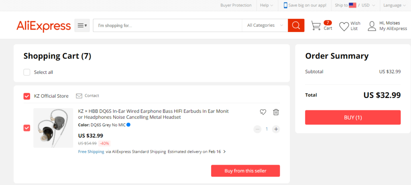Open the categories hamburger menu
The width and height of the screenshot is (411, 185).
(x=82, y=25)
